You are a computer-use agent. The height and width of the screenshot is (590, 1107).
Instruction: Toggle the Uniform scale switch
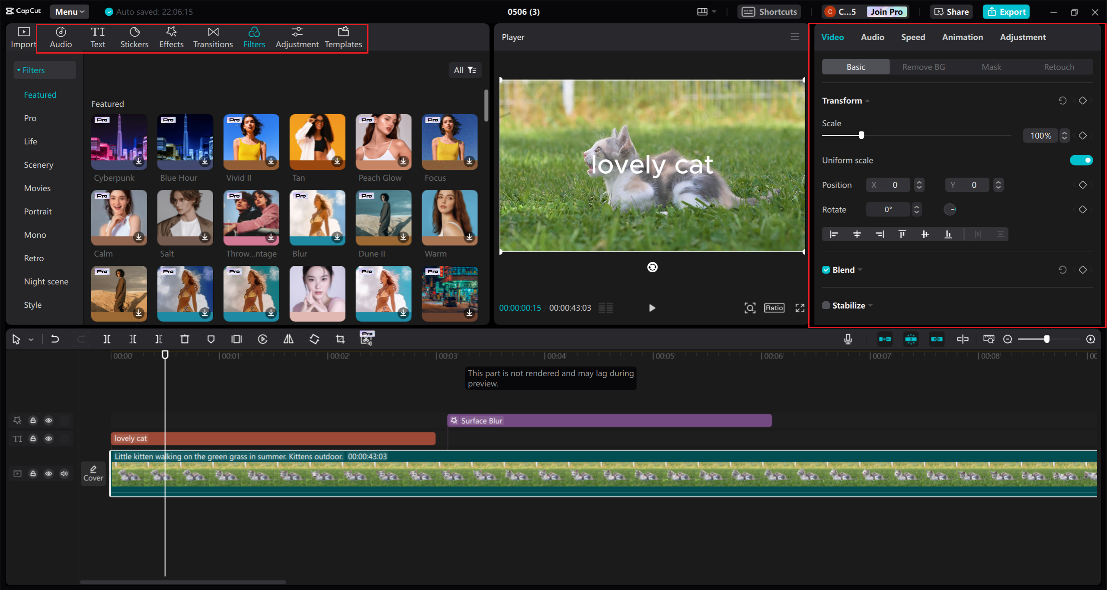1081,160
